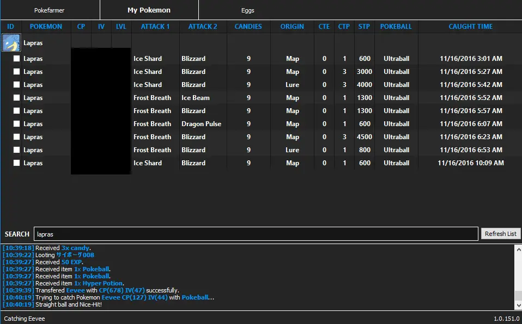Focus the search field containing lapras

256,234
